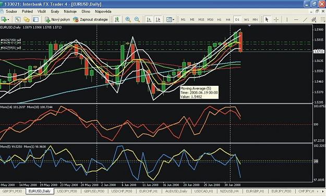Switch to the EURGBP,H1 chart tab
Image resolution: width=326 pixels, height=196 pixels.
[255, 191]
